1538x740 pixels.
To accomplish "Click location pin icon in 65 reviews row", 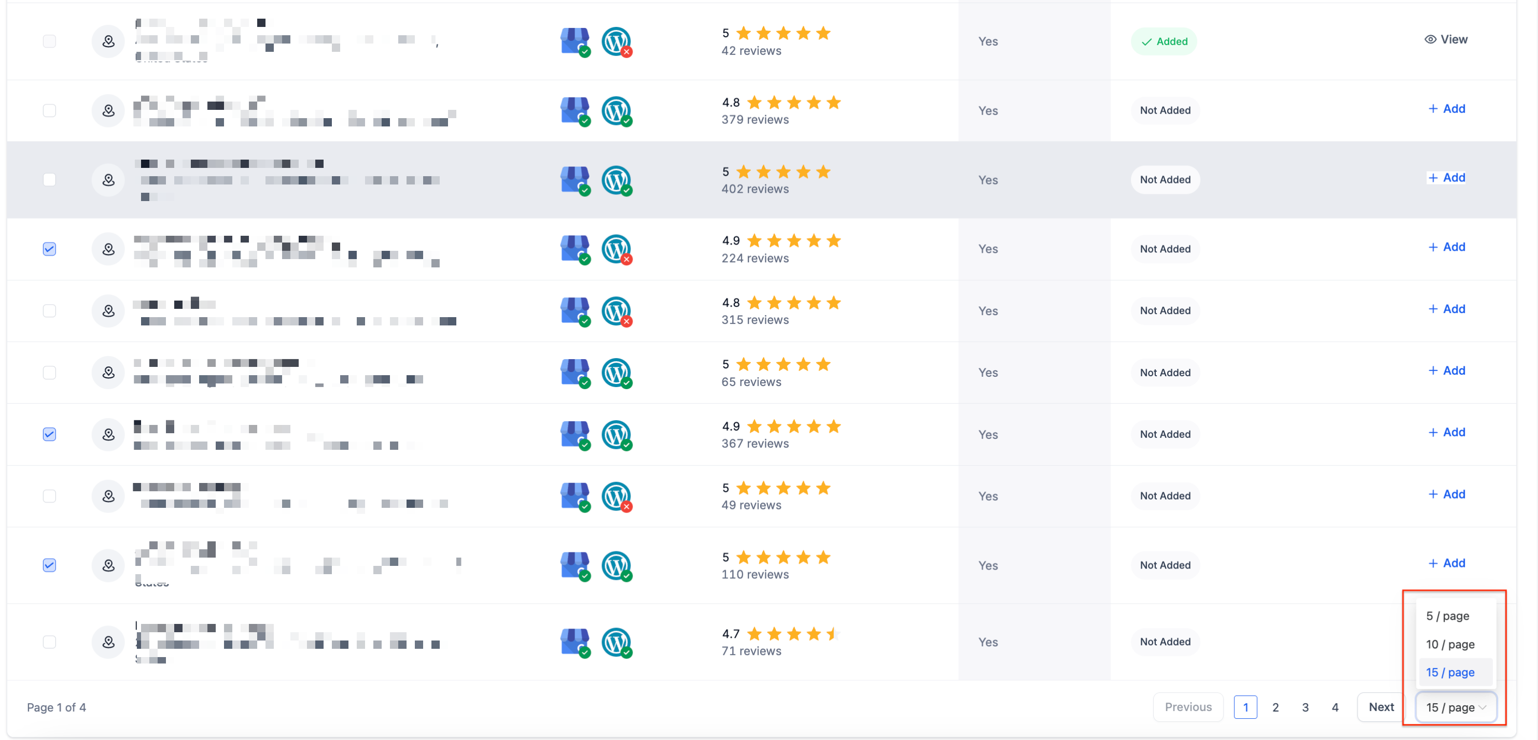I will 108,373.
